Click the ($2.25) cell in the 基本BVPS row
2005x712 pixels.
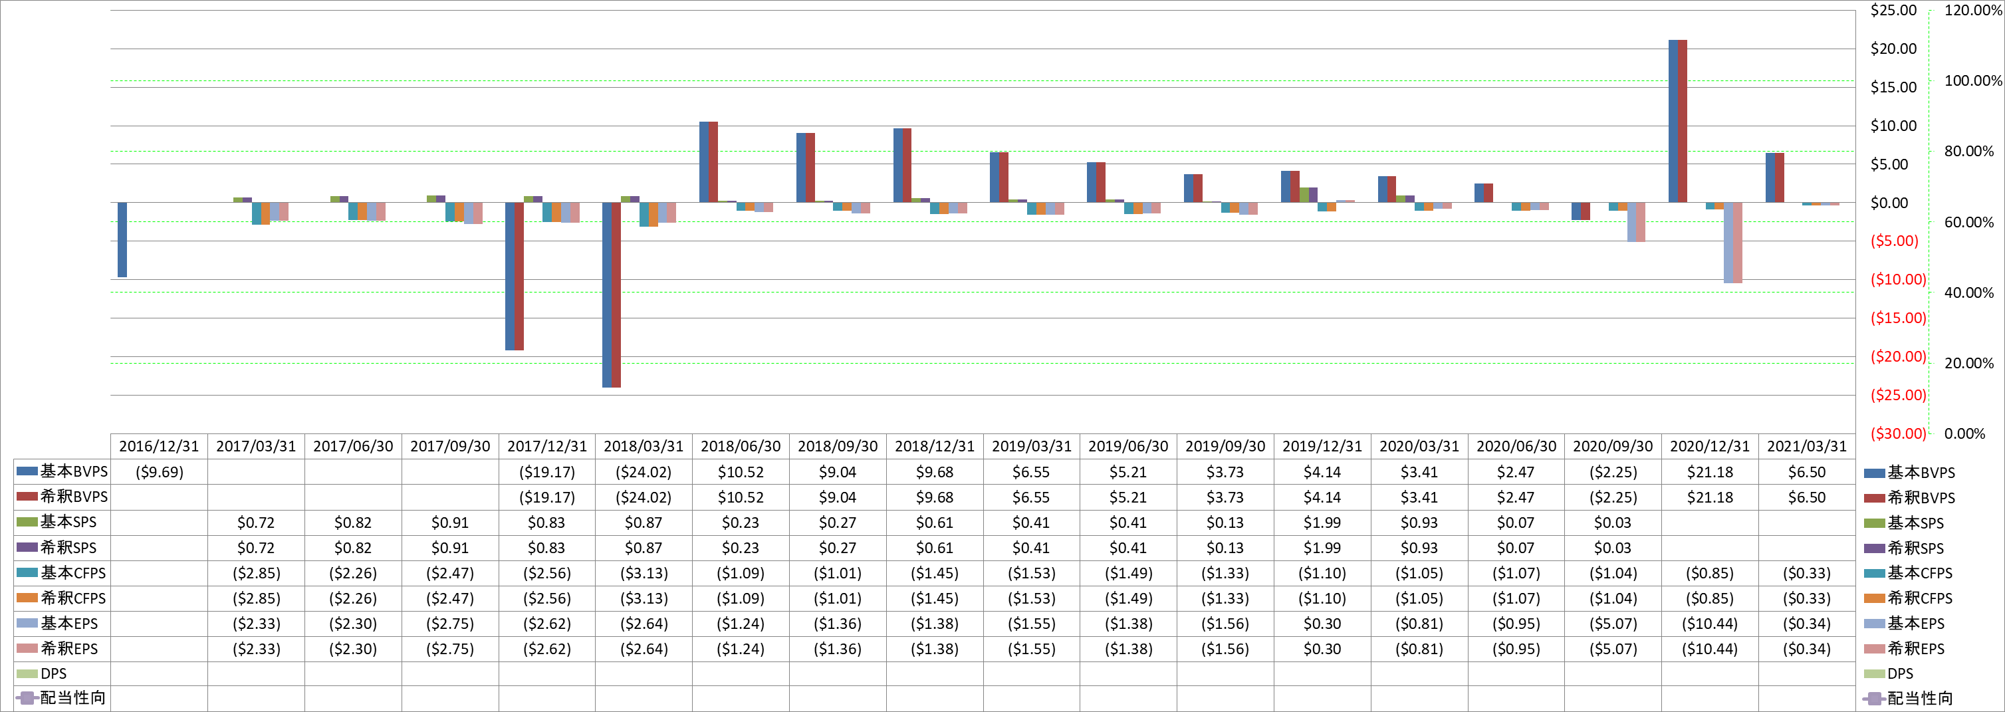pos(1613,471)
